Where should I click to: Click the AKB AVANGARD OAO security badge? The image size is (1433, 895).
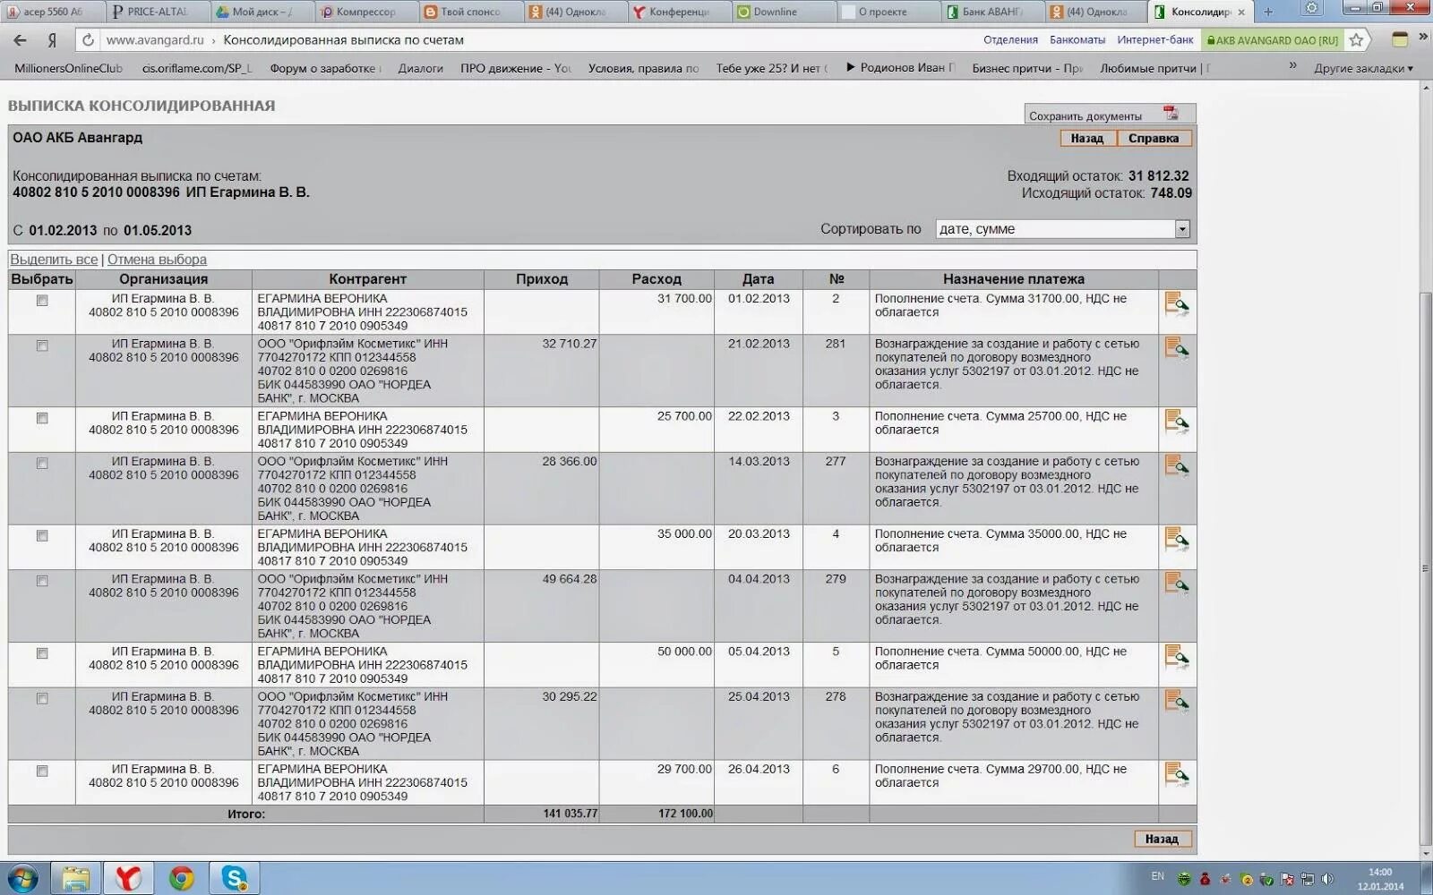(1272, 40)
